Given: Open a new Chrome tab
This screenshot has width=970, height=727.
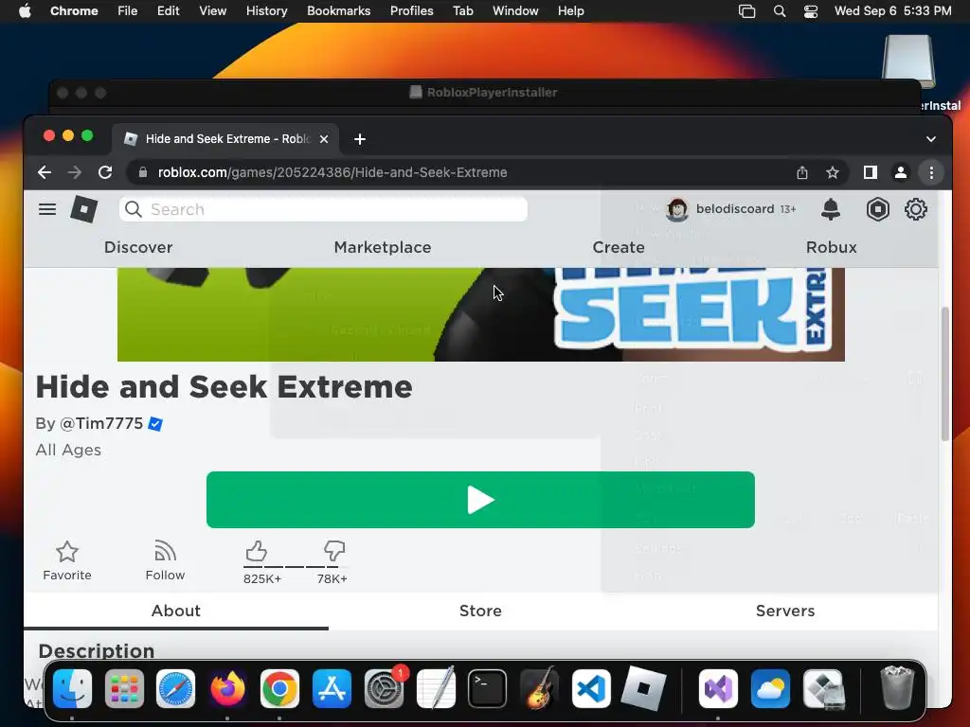Looking at the screenshot, I should click(x=359, y=139).
